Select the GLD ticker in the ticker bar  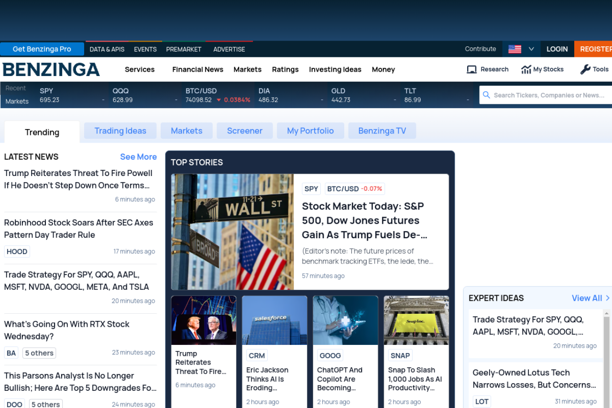(x=364, y=95)
